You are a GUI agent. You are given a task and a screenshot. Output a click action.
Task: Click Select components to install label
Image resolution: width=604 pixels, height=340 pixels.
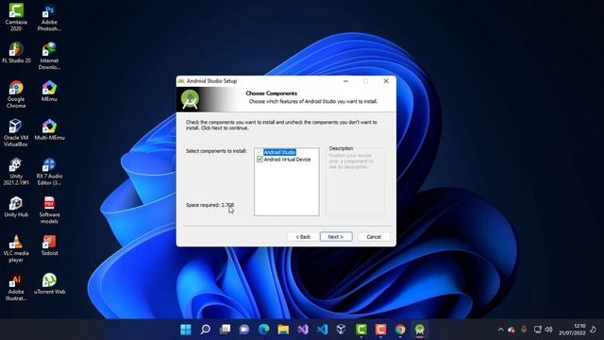pos(216,151)
